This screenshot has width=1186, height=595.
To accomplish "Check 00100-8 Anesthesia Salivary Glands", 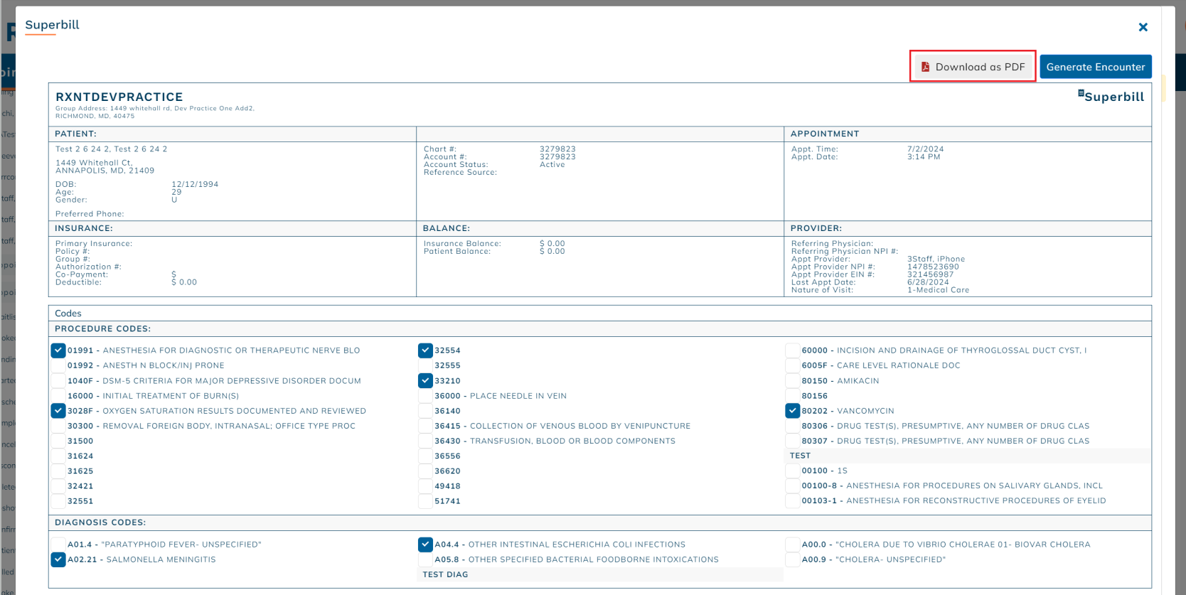I will [x=792, y=486].
